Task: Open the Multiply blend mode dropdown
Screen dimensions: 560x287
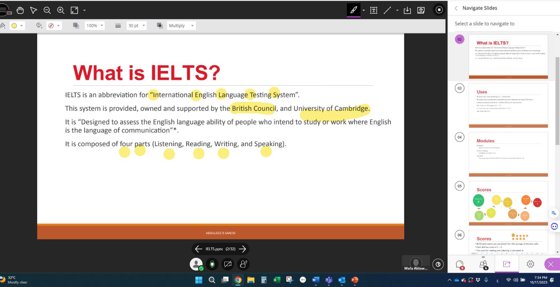Action: [181, 26]
